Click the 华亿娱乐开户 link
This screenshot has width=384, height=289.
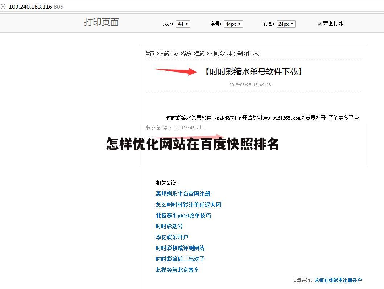click(171, 237)
